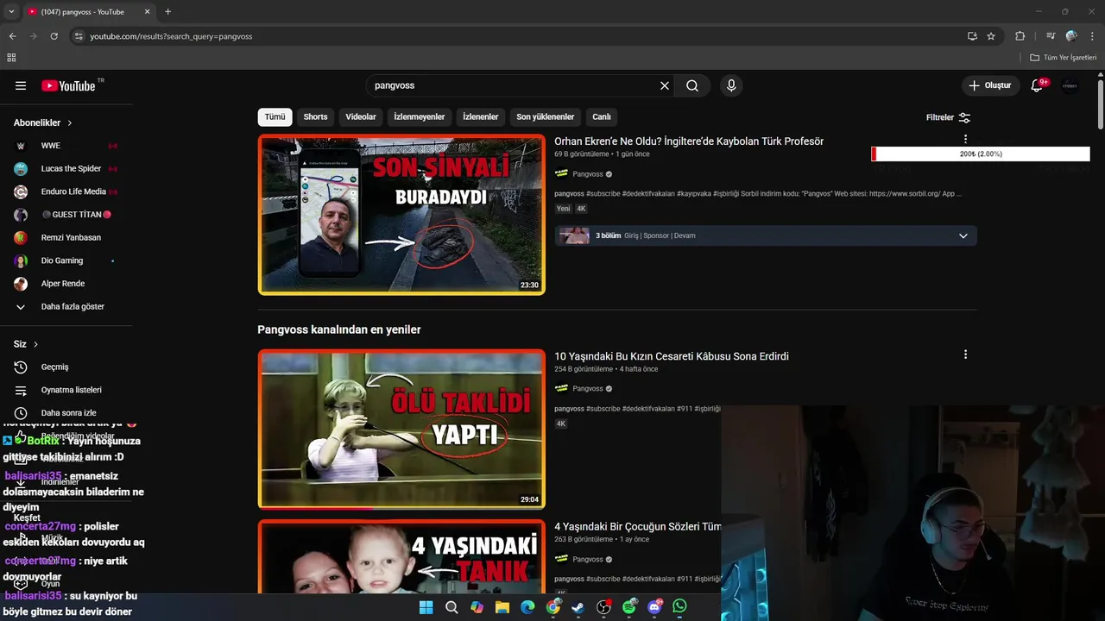The height and width of the screenshot is (621, 1105).
Task: Open the 4 YAŞINDAKİ TANIK video thumbnail
Action: point(401,557)
